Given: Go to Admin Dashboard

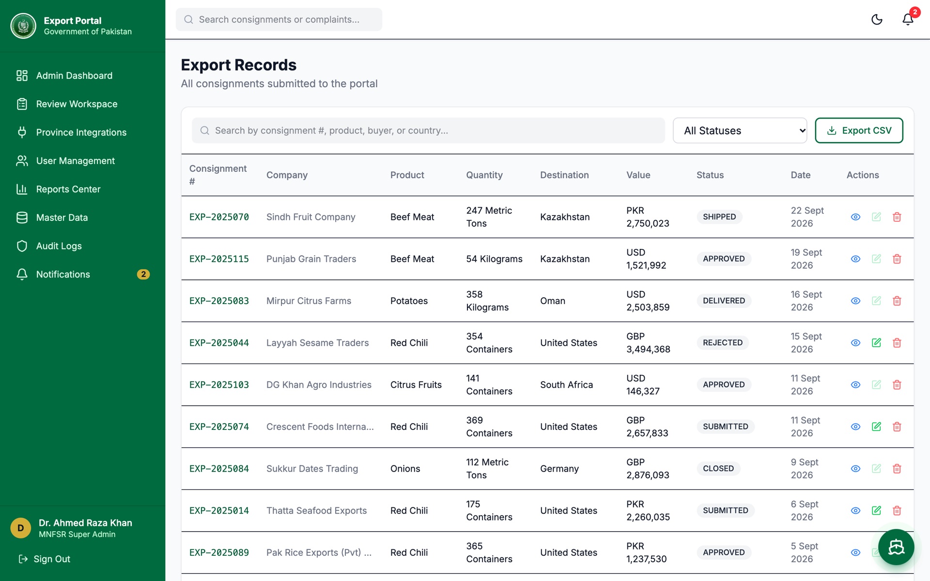Looking at the screenshot, I should point(82,76).
